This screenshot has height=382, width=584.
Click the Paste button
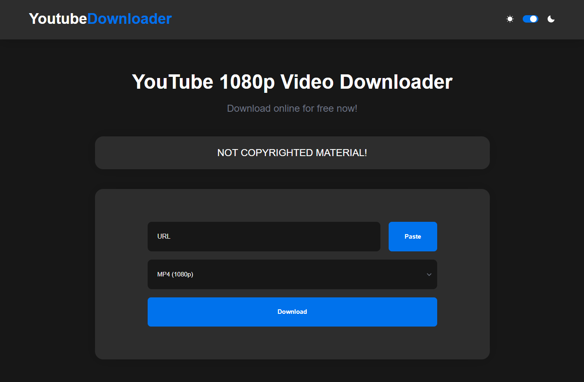click(413, 237)
